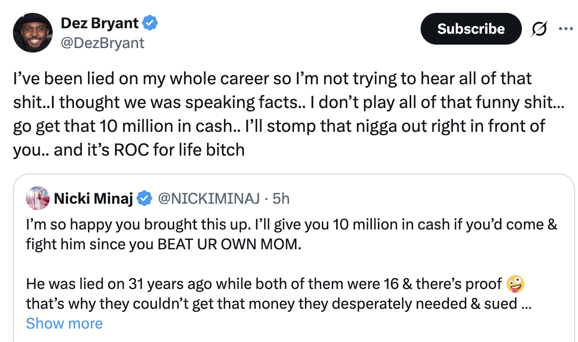Click the line starting "I've been lied on"
578x342 pixels.
tap(273, 79)
